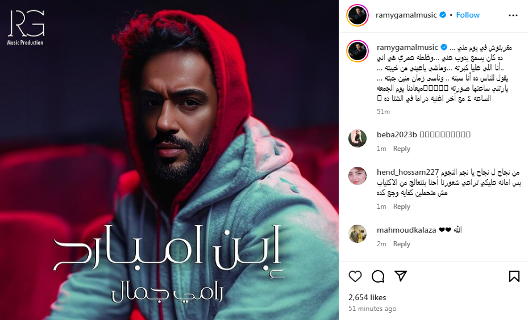This screenshot has width=528, height=320.
Task: Save the post with the bookmark icon
Action: [x=514, y=276]
